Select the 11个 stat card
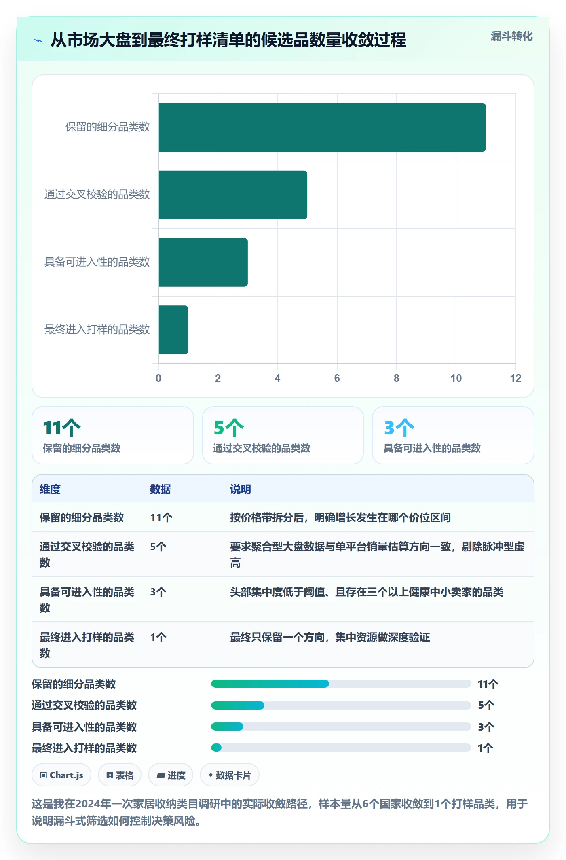 point(113,435)
